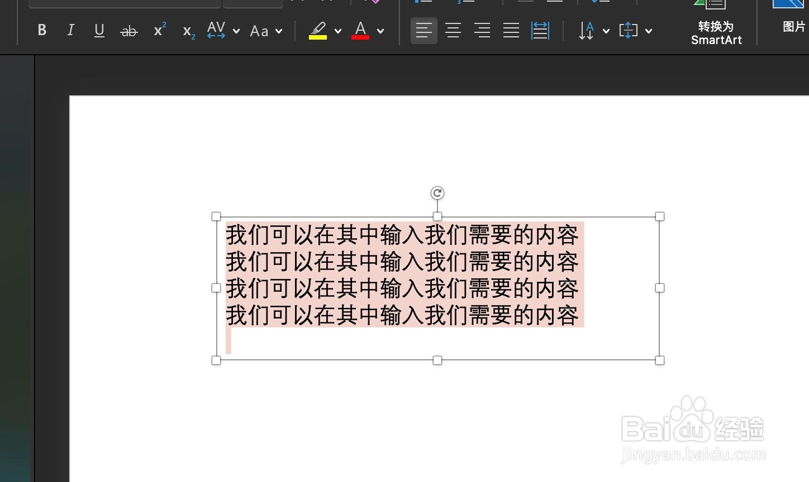Viewport: 809px width, 482px height.
Task: Click the third line of text in box
Action: point(402,288)
